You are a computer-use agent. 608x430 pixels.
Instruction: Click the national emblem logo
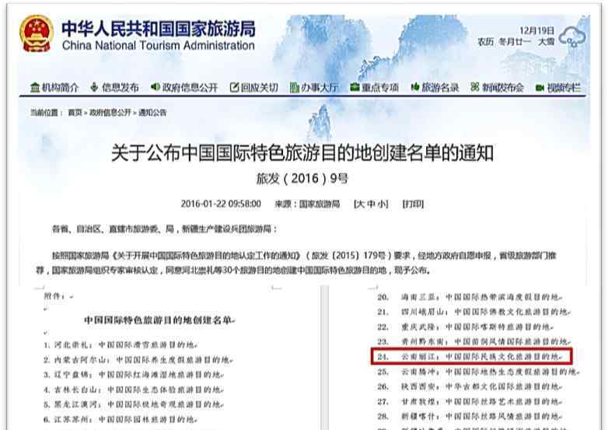(36, 33)
